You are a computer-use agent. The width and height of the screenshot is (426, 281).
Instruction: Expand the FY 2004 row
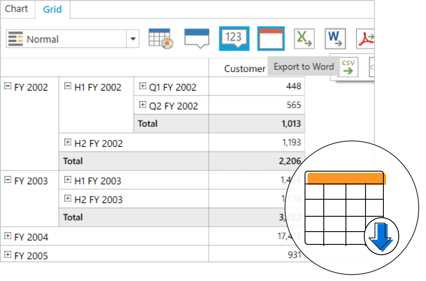click(8, 236)
